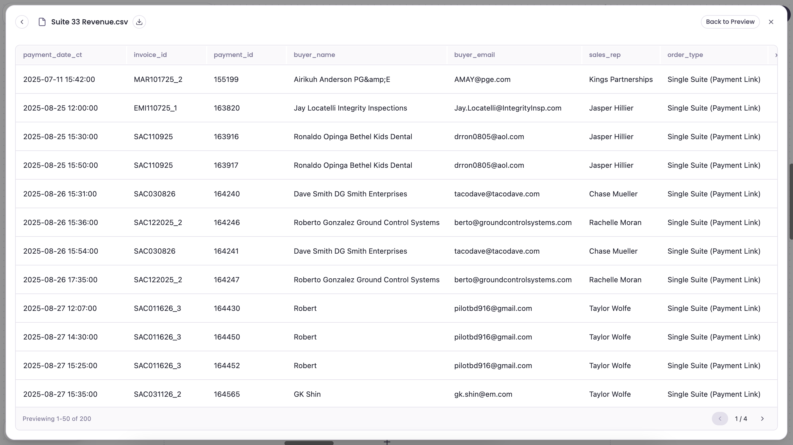Image resolution: width=793 pixels, height=445 pixels.
Task: Download the Suite 33 Revenue.csv file
Action: click(139, 22)
